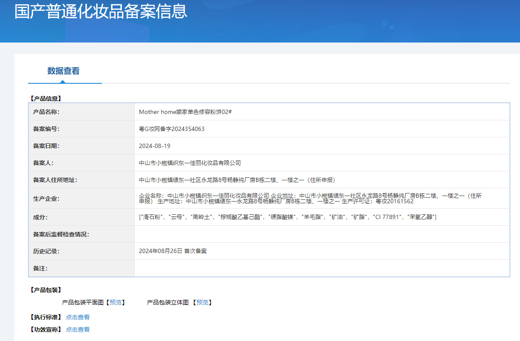Click the empty 备案后监督检查情况 value cell
Screen dimensions: 520x341
point(322,234)
